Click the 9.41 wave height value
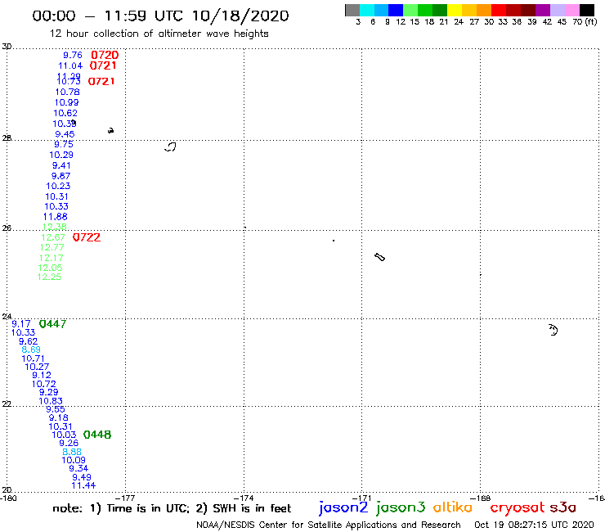This screenshot has height=532, width=605. pyautogui.click(x=61, y=165)
